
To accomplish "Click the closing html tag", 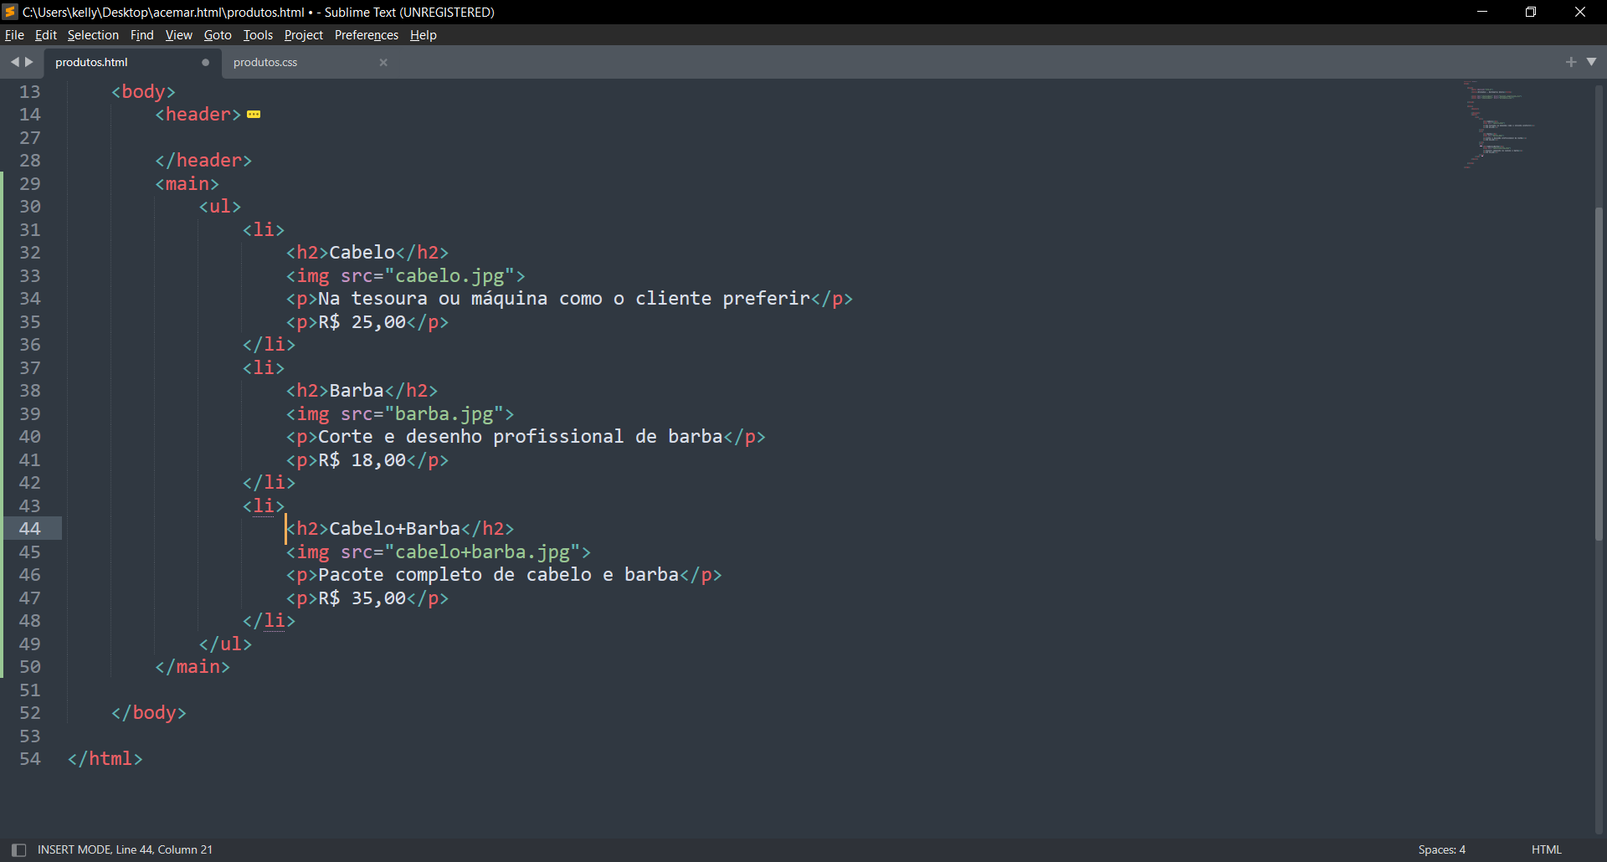I will pos(105,759).
